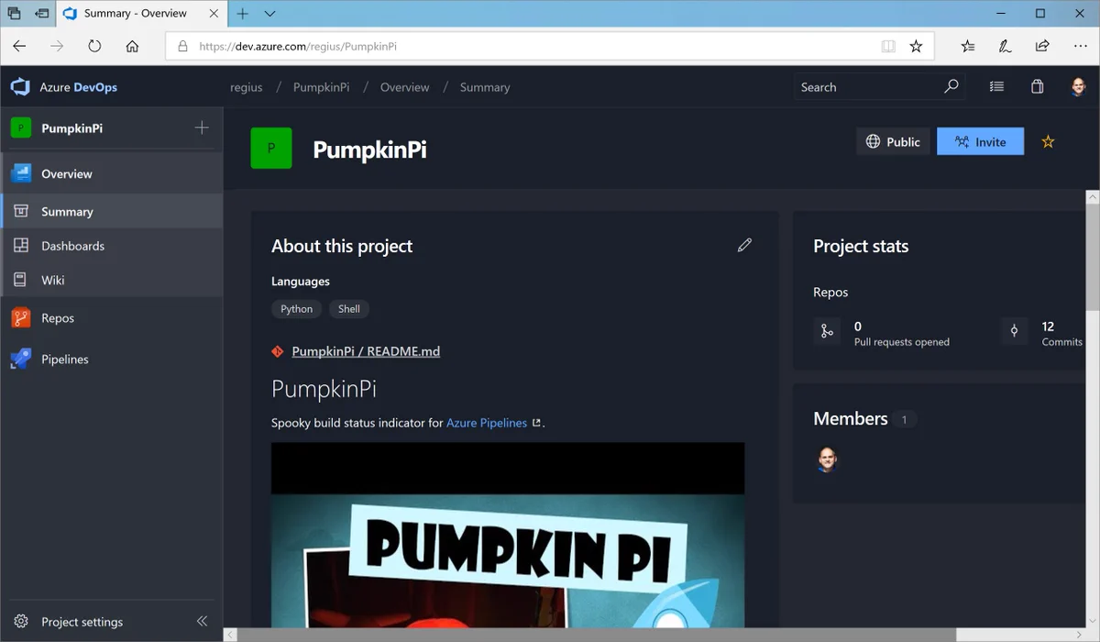Image resolution: width=1100 pixels, height=642 pixels.
Task: Click the PumpkinPi breadcrumb link
Action: 321,87
